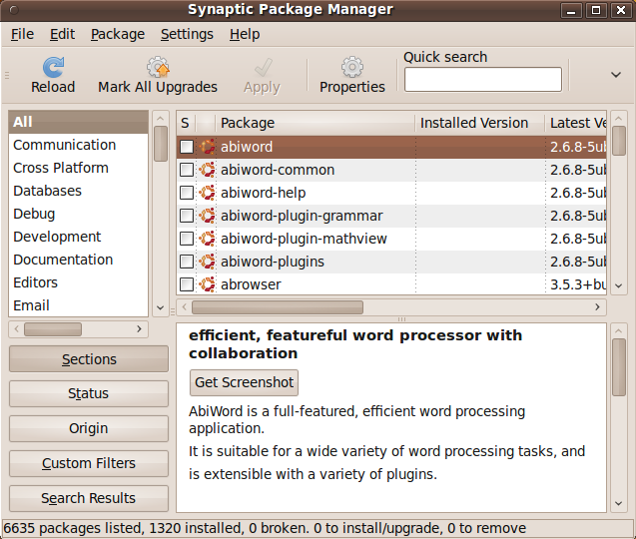Click right arrow of sections horizontal scrollbar
Screen dimensions: 636x539
(x=139, y=329)
